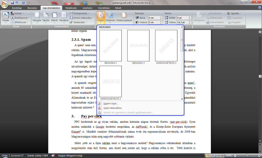Click document vertical scrollbar thumb
The image size is (262, 158).
[x=260, y=76]
